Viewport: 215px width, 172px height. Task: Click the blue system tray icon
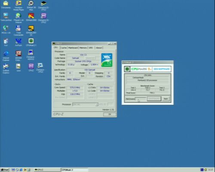[x=202, y=170]
